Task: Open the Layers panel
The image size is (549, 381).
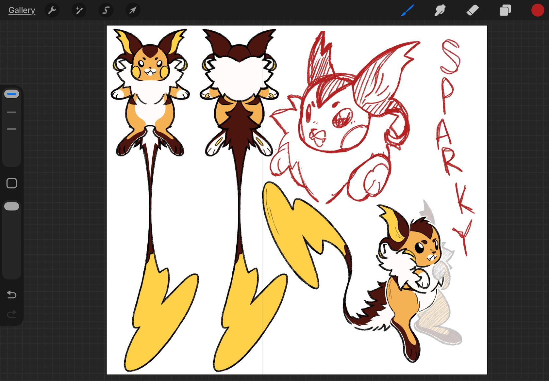Action: [505, 10]
